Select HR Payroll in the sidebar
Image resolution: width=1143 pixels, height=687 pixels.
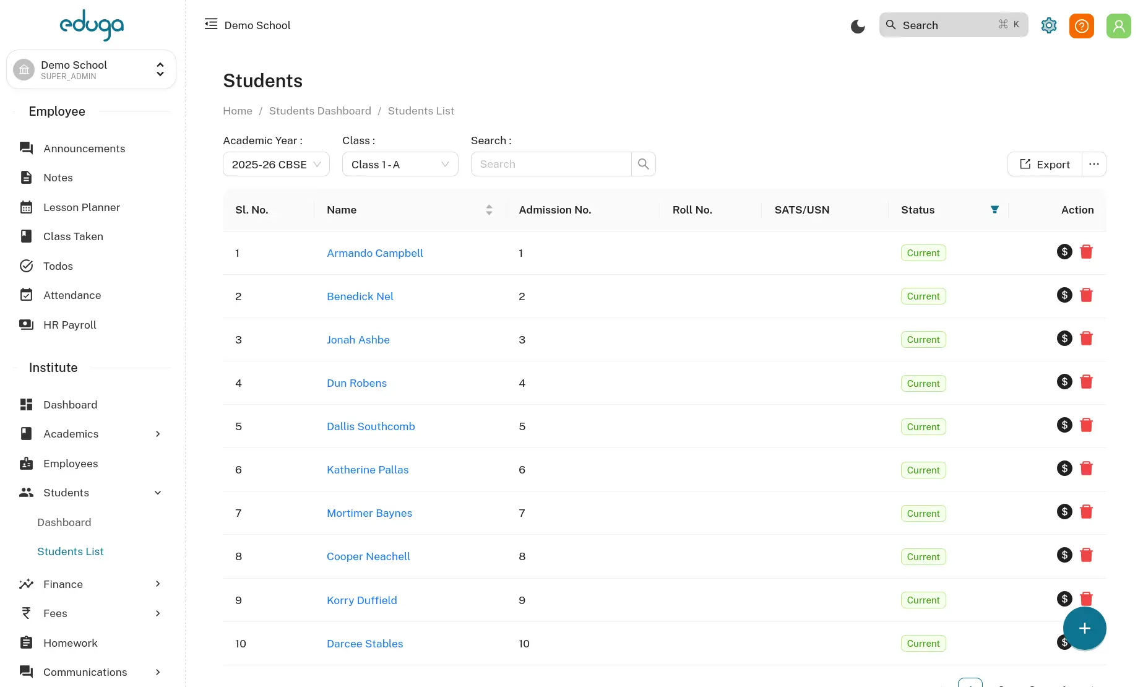(x=69, y=325)
